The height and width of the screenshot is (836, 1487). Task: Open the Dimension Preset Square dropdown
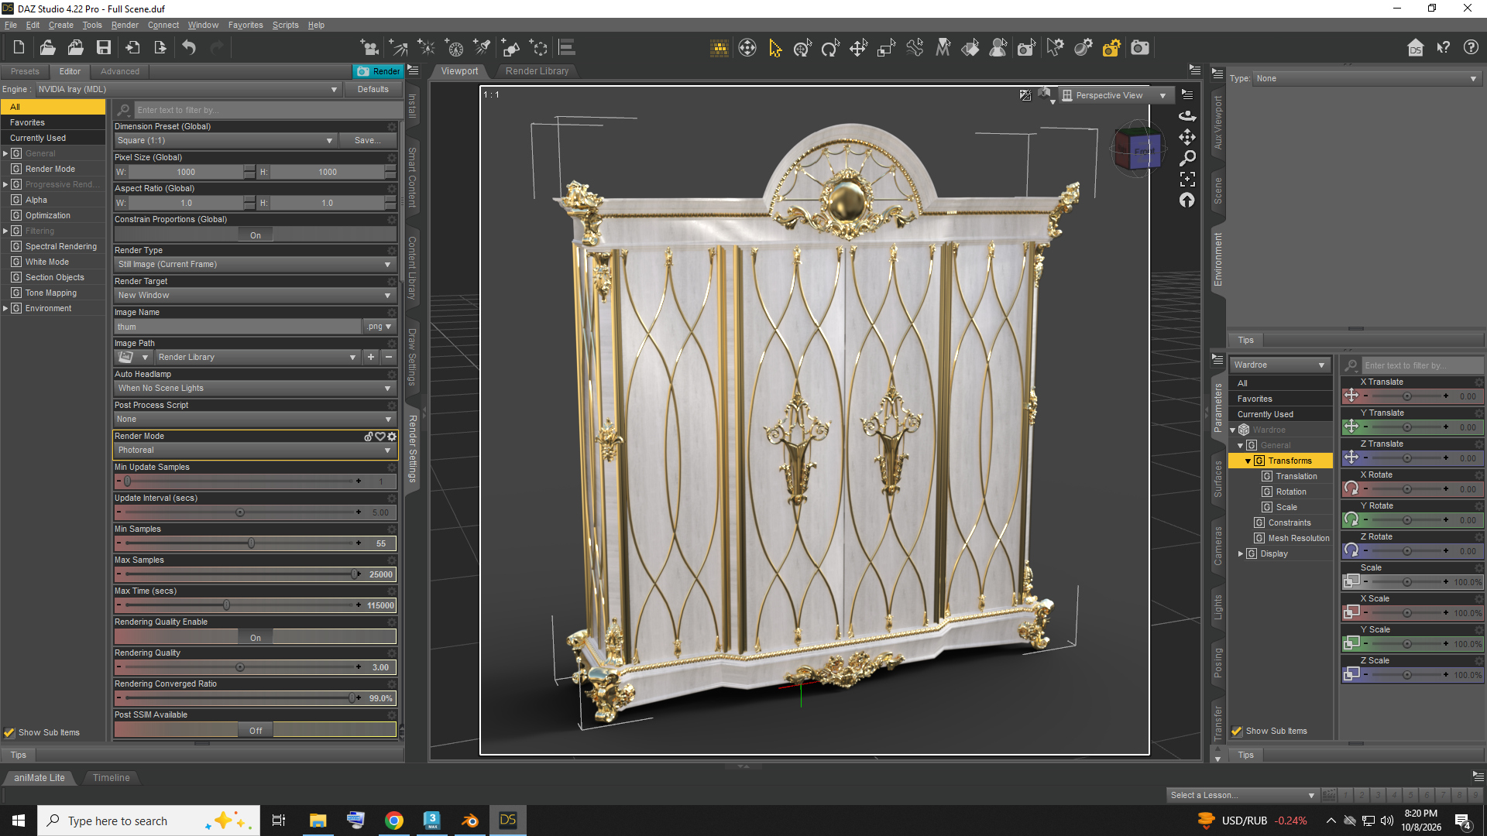(225, 141)
